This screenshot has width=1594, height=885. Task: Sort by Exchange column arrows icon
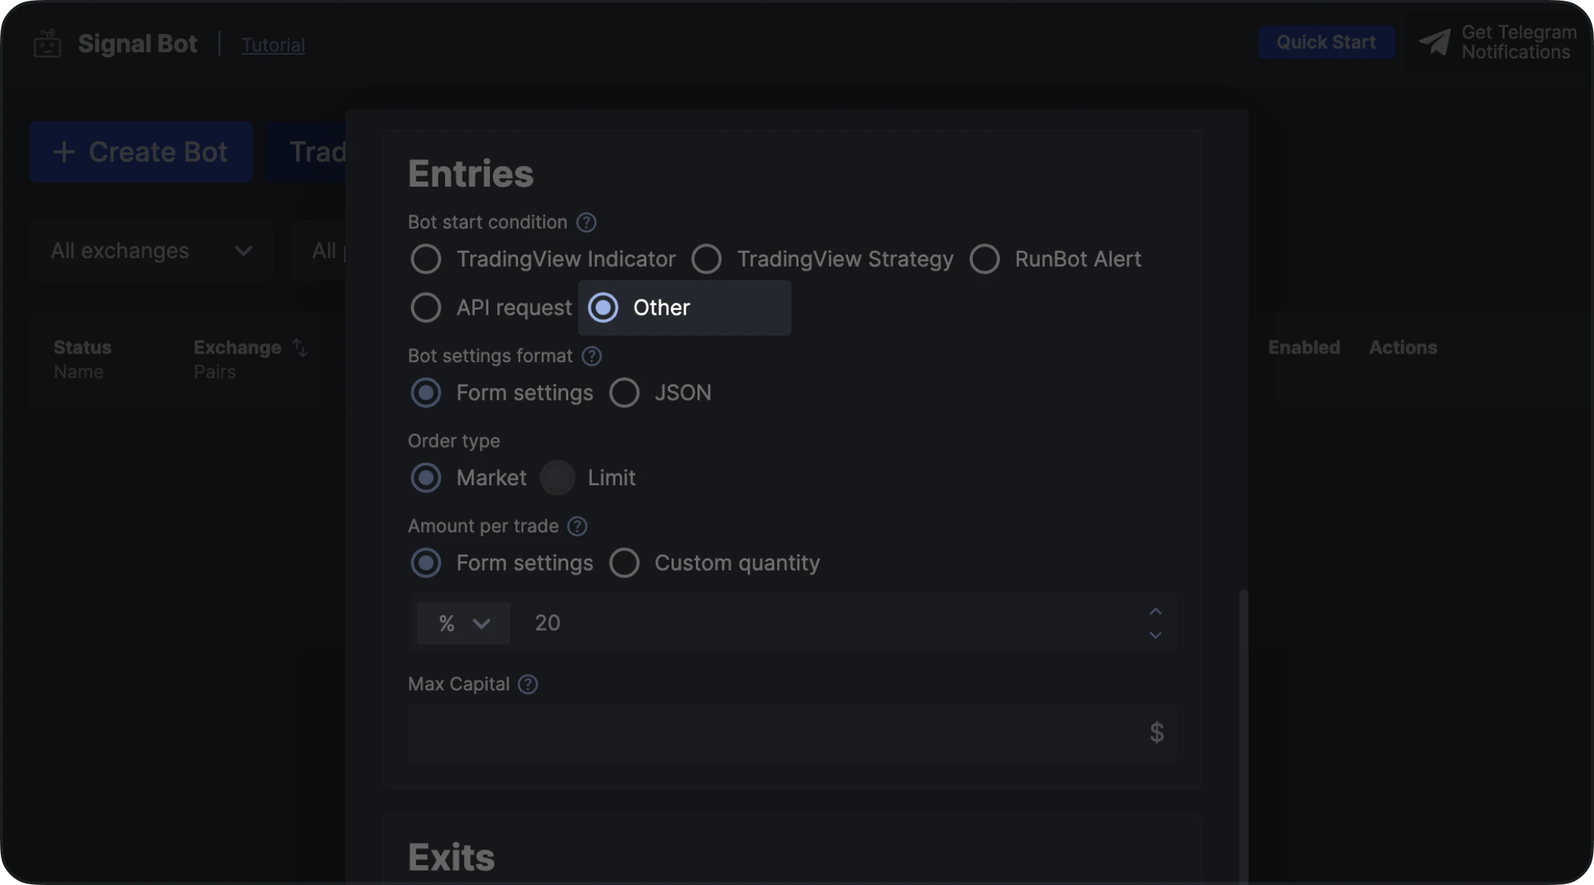coord(300,347)
